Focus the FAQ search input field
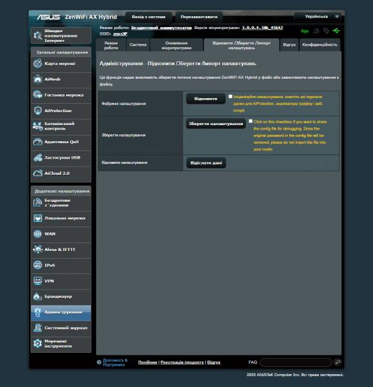Viewport: 373px width, 387px height. tap(296, 362)
